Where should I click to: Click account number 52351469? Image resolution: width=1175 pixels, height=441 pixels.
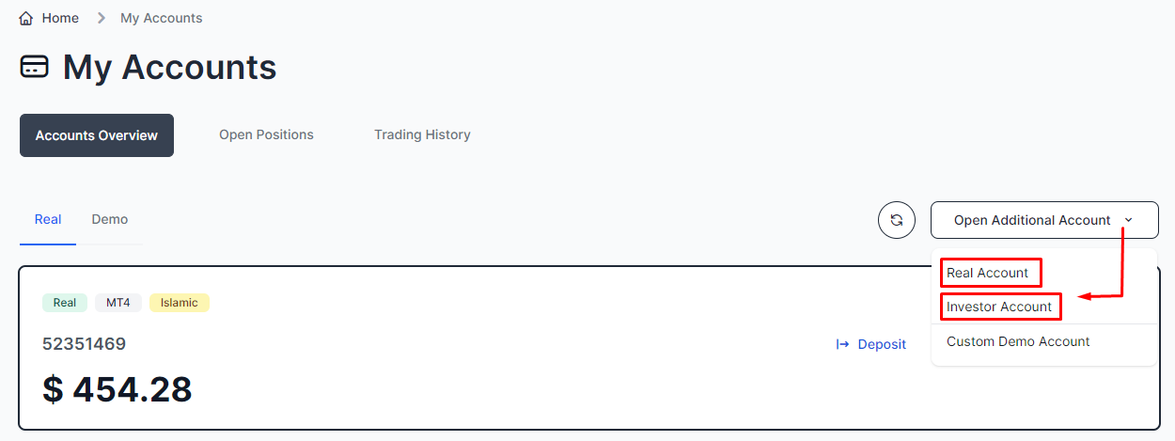(84, 344)
